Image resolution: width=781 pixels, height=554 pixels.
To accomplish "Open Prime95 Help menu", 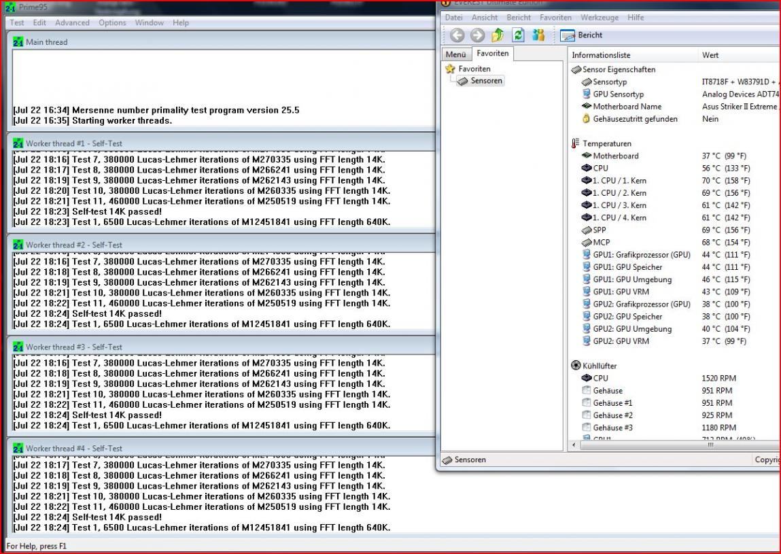I will [180, 22].
